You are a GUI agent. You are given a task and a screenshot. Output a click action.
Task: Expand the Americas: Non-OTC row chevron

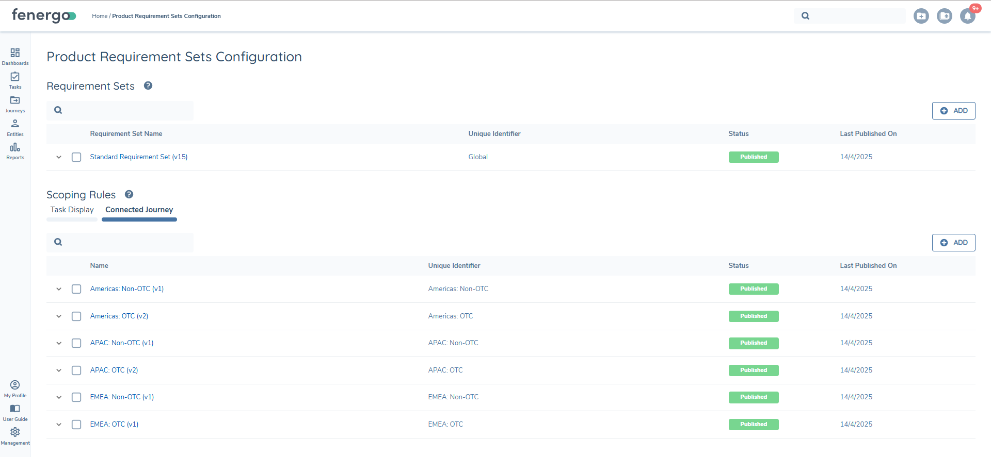coord(59,289)
